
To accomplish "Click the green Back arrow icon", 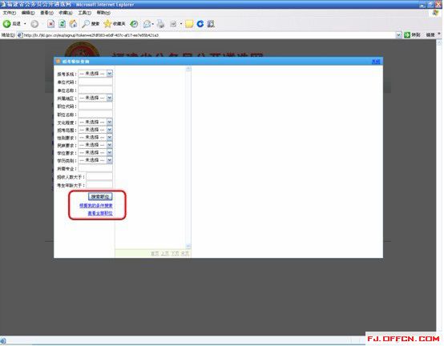I will point(6,24).
